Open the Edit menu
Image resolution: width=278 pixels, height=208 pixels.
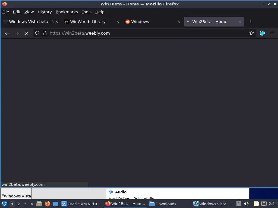[17, 12]
